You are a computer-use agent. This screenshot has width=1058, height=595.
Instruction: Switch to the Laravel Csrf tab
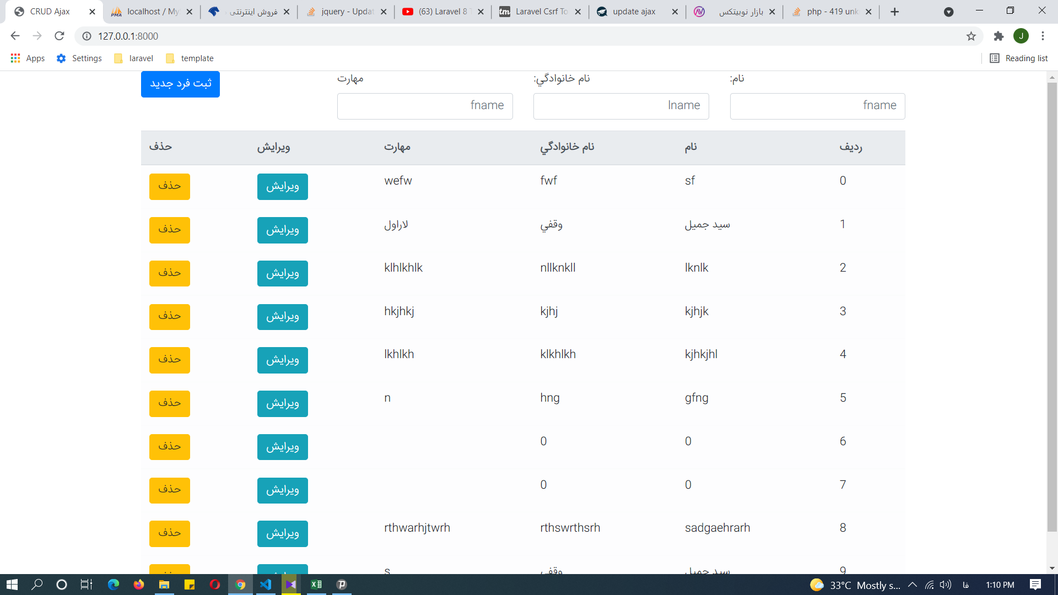pos(540,12)
